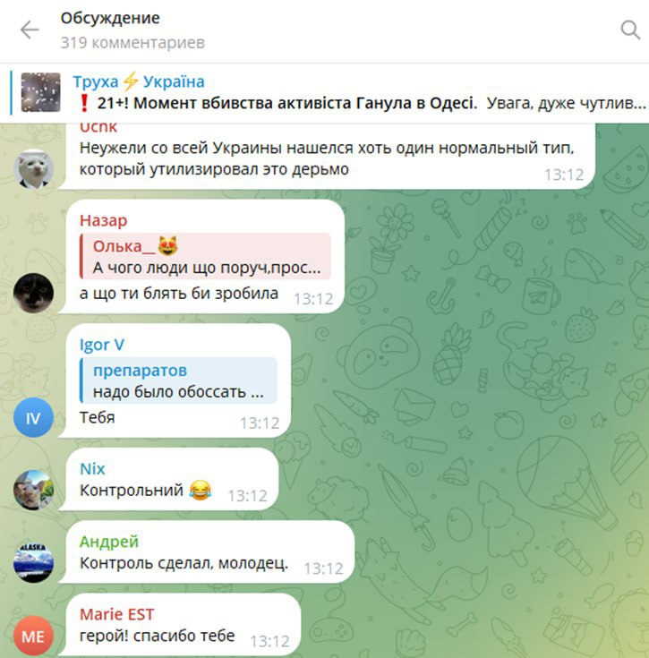Screen dimensions: 649x658
Task: Click the sender name Igor V
Action: coord(102,345)
